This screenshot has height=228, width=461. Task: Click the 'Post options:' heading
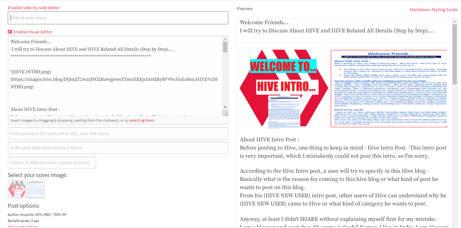[x=24, y=206]
